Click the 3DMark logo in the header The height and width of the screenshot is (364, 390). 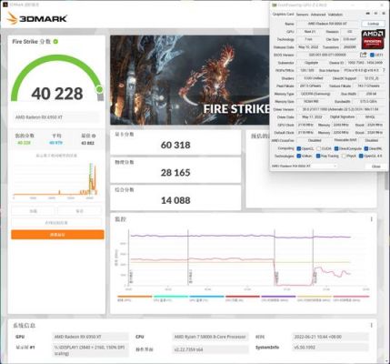pos(37,18)
